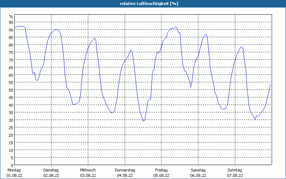
Task: Click the 'Mittwoch' day label
Action: 88,170
